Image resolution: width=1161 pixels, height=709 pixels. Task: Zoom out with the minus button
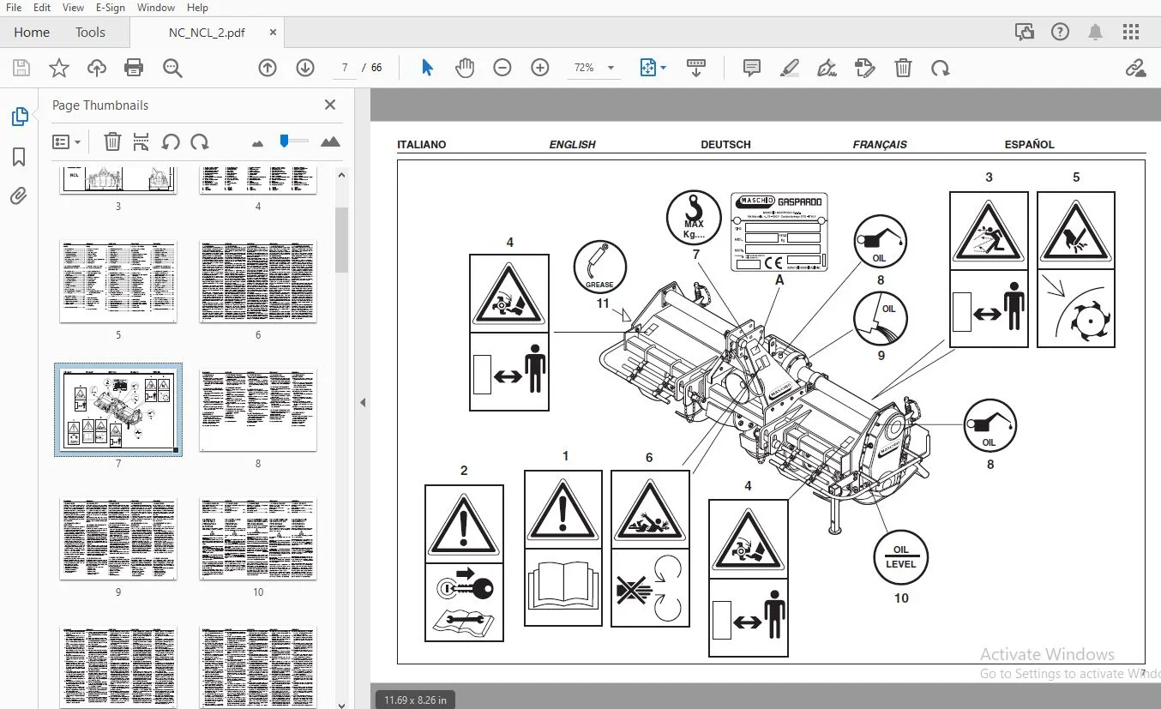(x=502, y=68)
